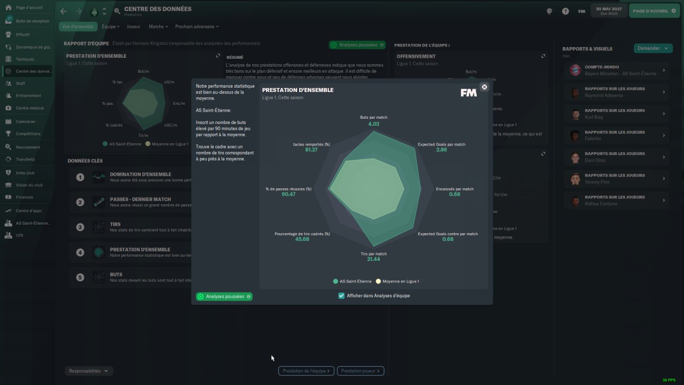The height and width of the screenshot is (385, 684).
Task: Toggle Analyses poussées in the popup
Action: click(x=224, y=296)
